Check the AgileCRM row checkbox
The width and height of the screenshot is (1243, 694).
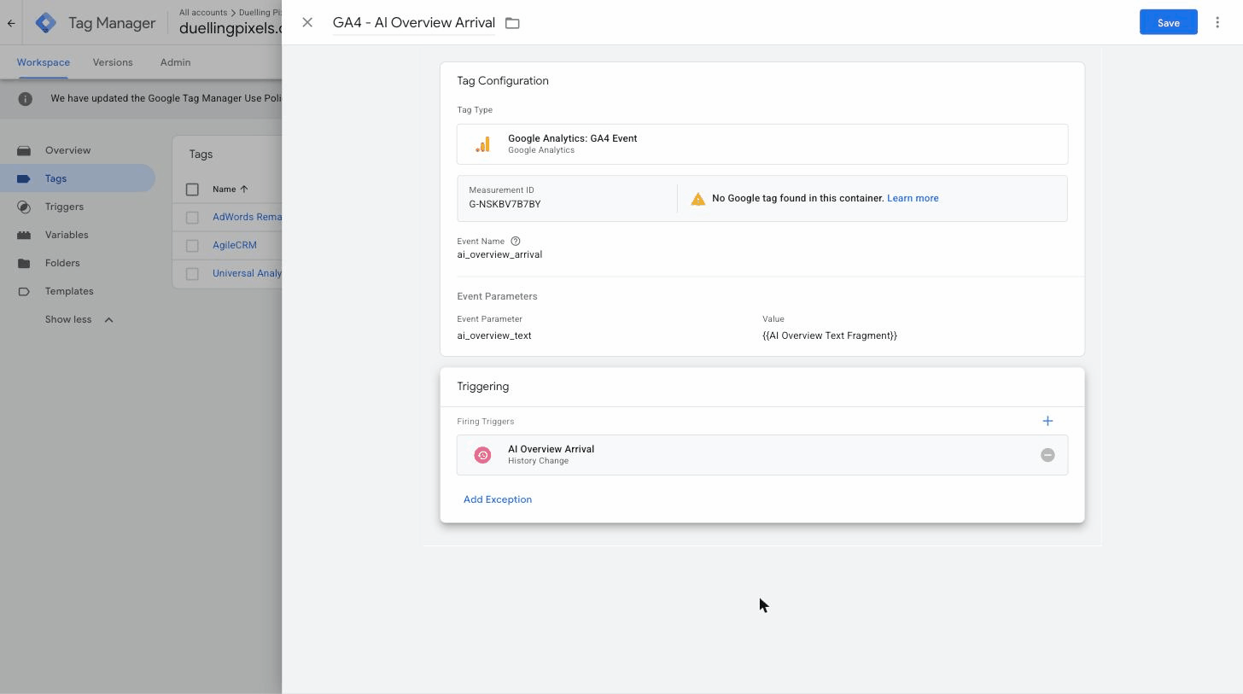point(192,246)
